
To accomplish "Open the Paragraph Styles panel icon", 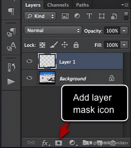I will click(x=11, y=32).
